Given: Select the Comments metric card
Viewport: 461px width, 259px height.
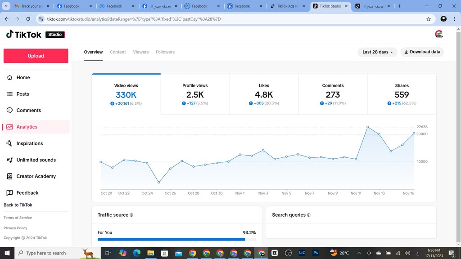Looking at the screenshot, I should 333,94.
